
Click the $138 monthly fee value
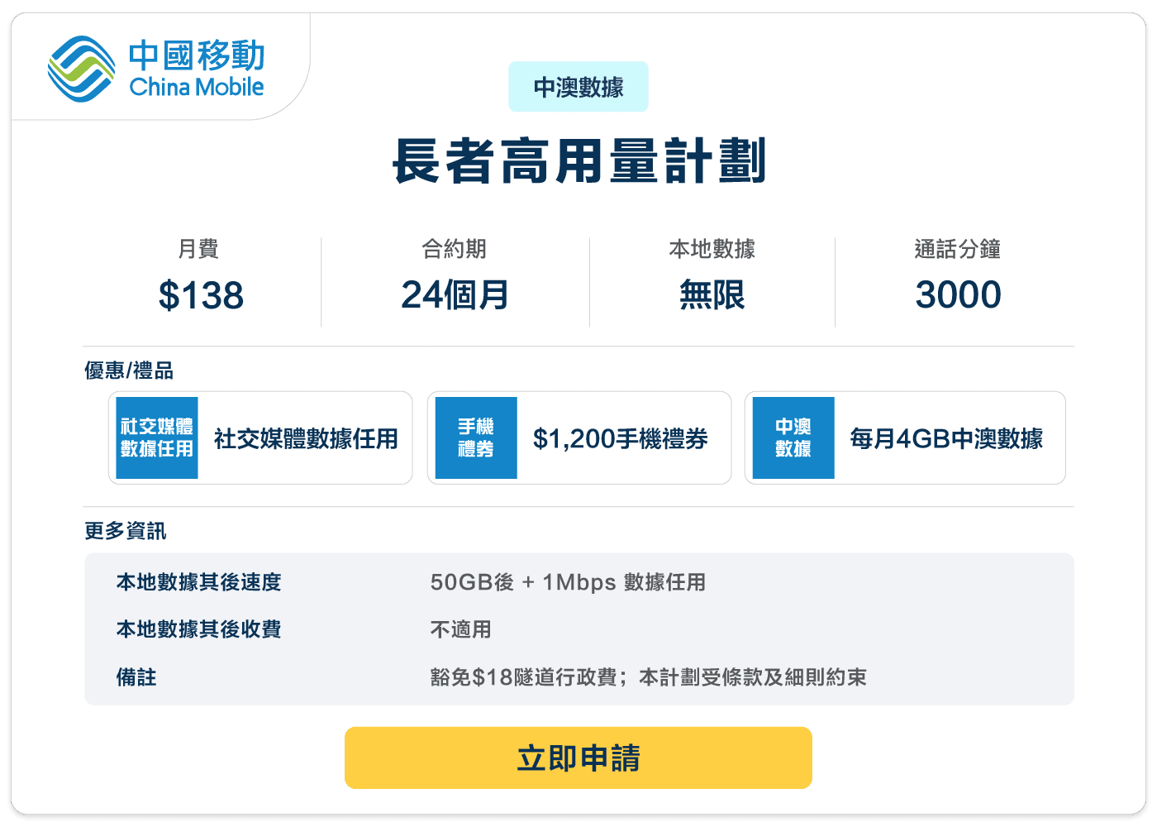[x=202, y=295]
